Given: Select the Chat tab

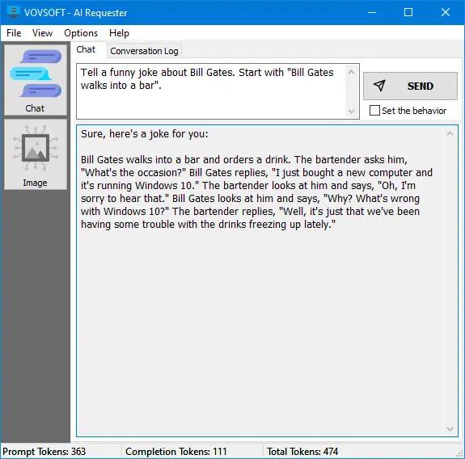Looking at the screenshot, I should click(86, 49).
